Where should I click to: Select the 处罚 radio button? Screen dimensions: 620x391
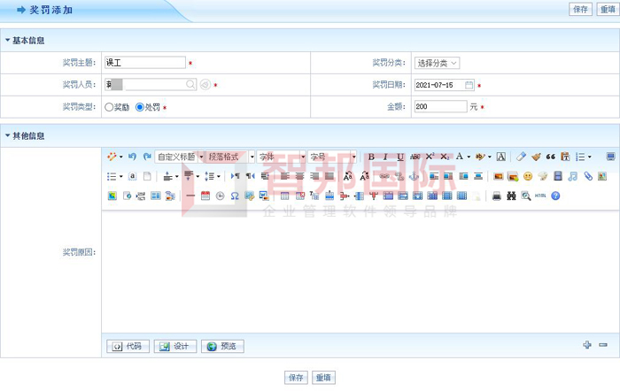pos(139,107)
